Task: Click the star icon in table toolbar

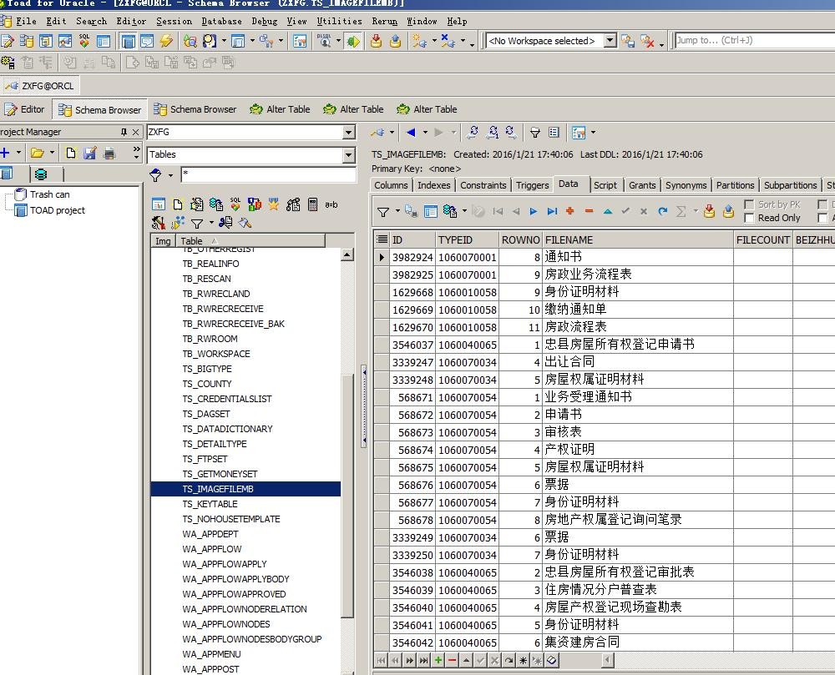Action: click(x=274, y=204)
